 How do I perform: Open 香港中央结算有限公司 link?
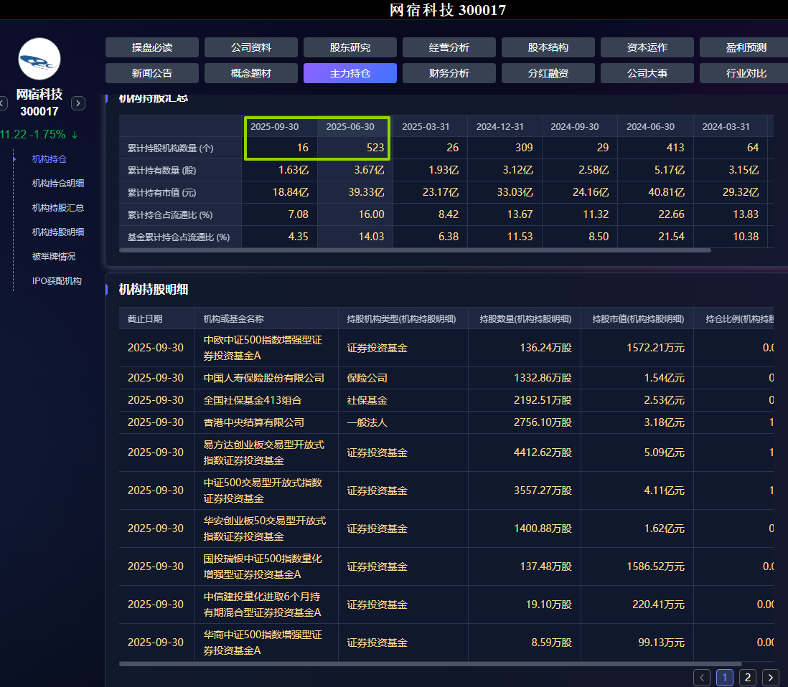254,422
